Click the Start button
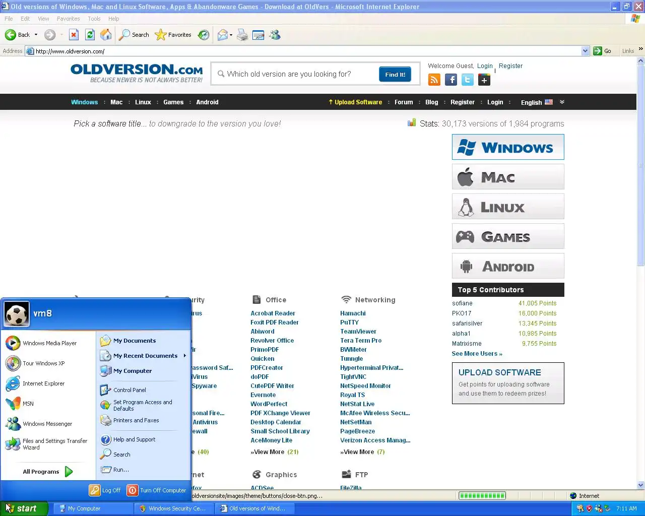 [24, 508]
